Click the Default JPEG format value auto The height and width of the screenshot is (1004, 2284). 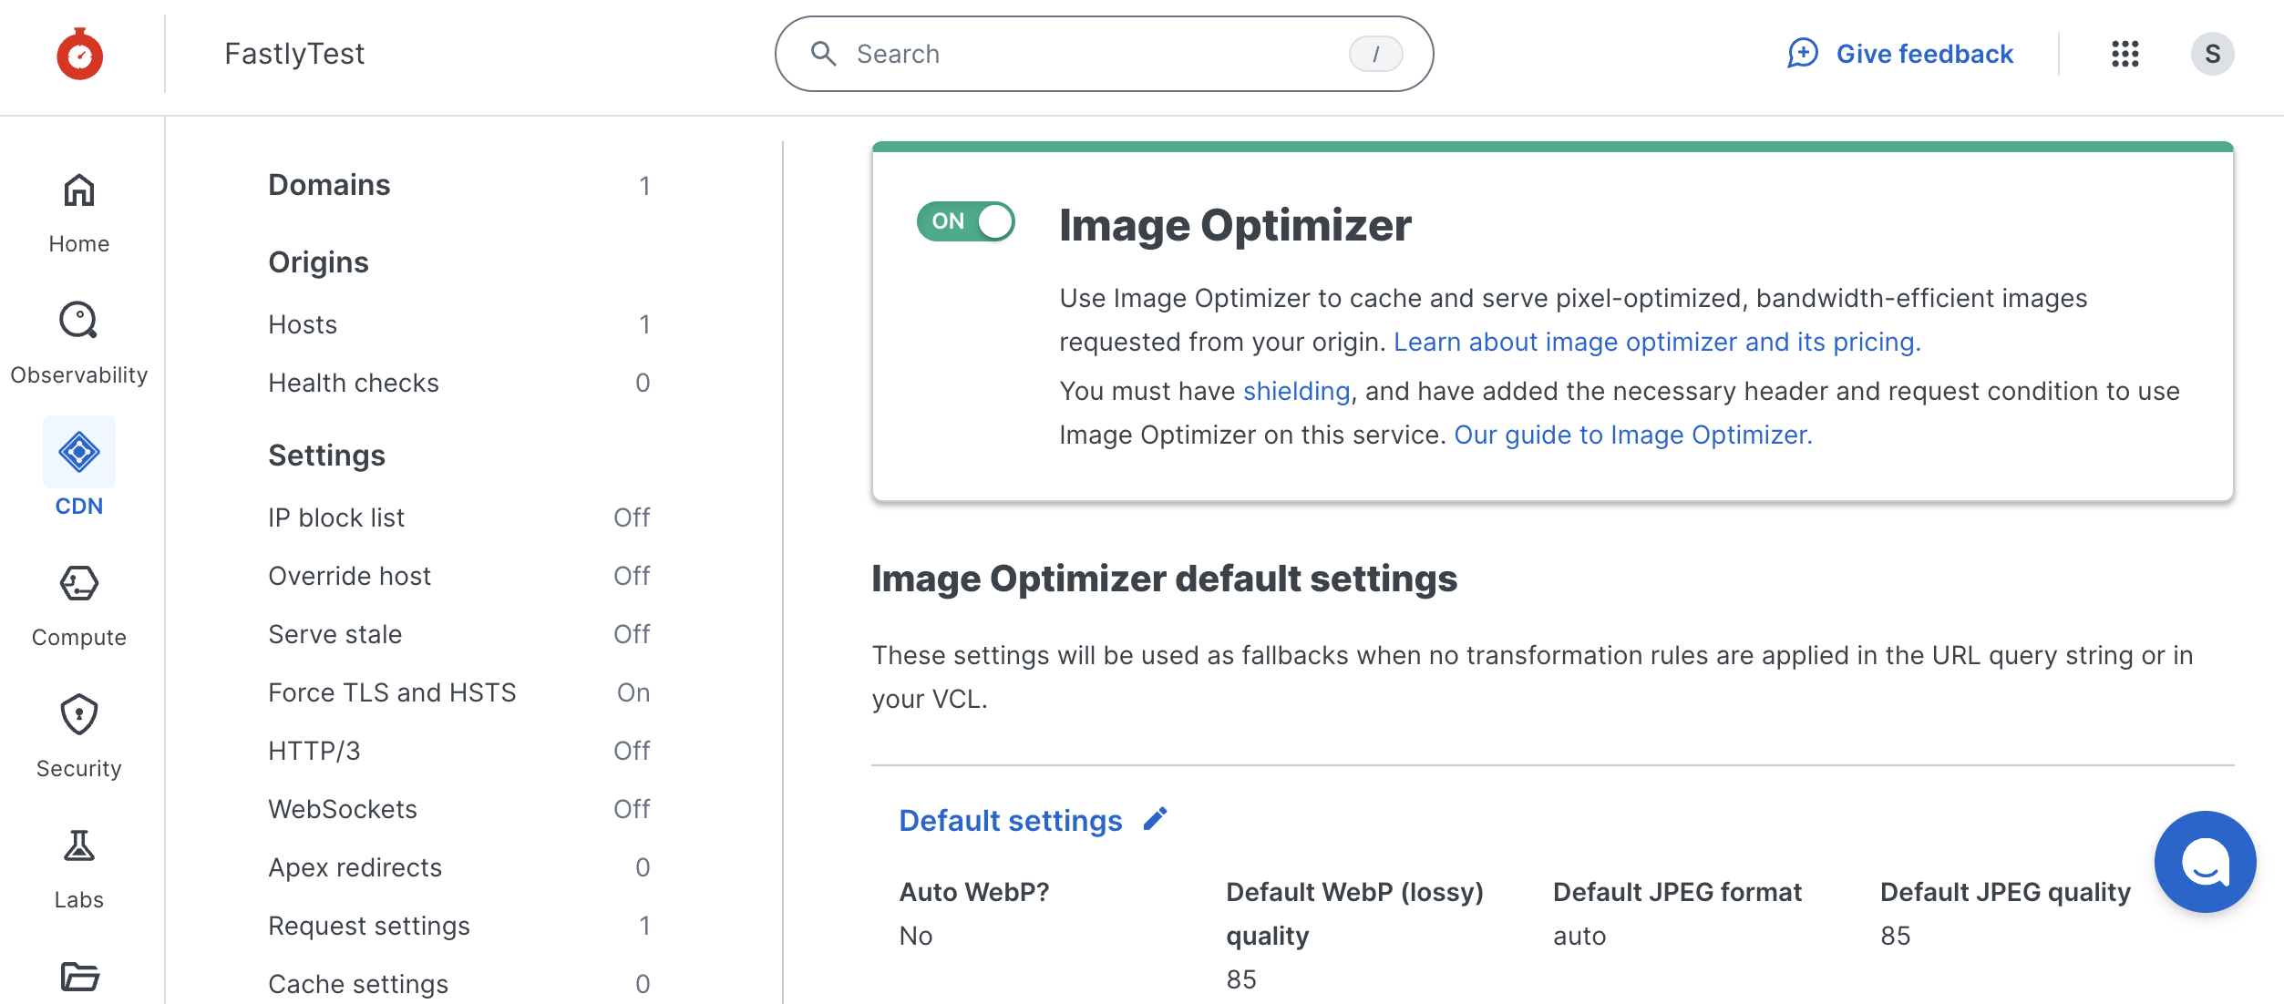coord(1579,936)
